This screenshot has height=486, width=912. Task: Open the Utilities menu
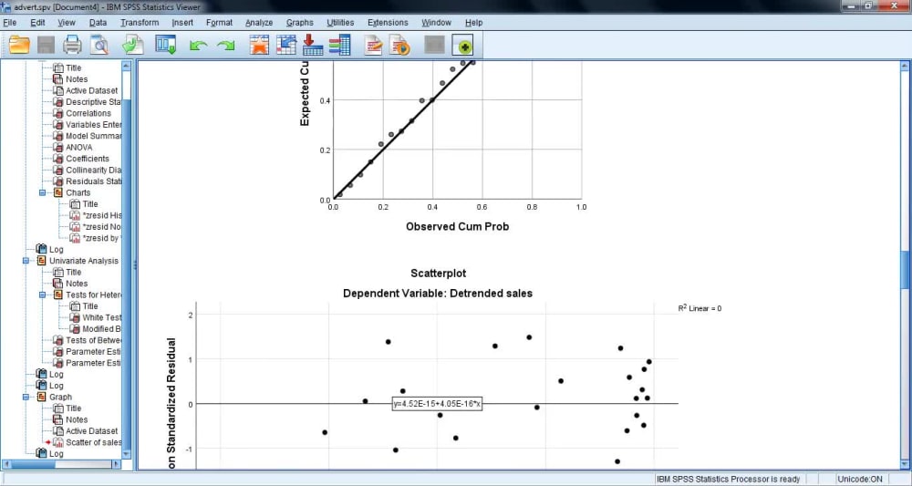340,23
